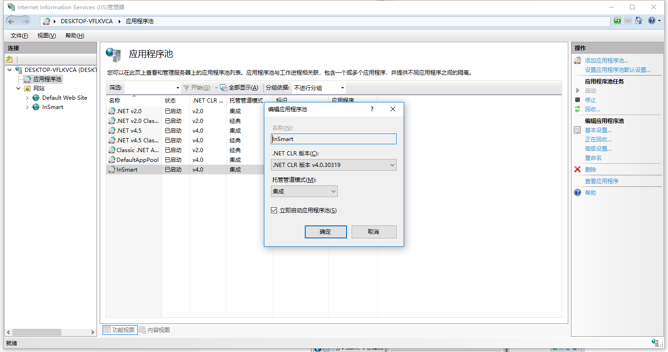Collapse the DESKTOP-VFLKVCA tree node
Screen dimensions: 668x352
tap(9, 70)
